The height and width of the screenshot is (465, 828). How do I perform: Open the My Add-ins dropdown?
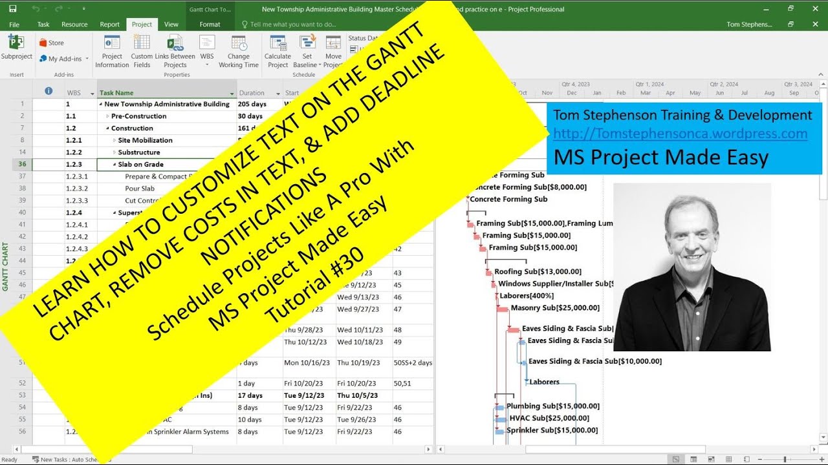tap(63, 59)
